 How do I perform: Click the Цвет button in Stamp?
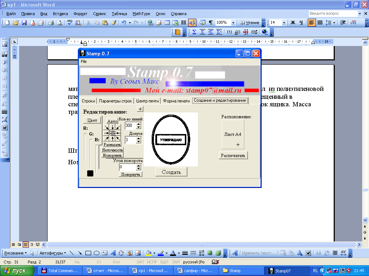click(x=92, y=120)
